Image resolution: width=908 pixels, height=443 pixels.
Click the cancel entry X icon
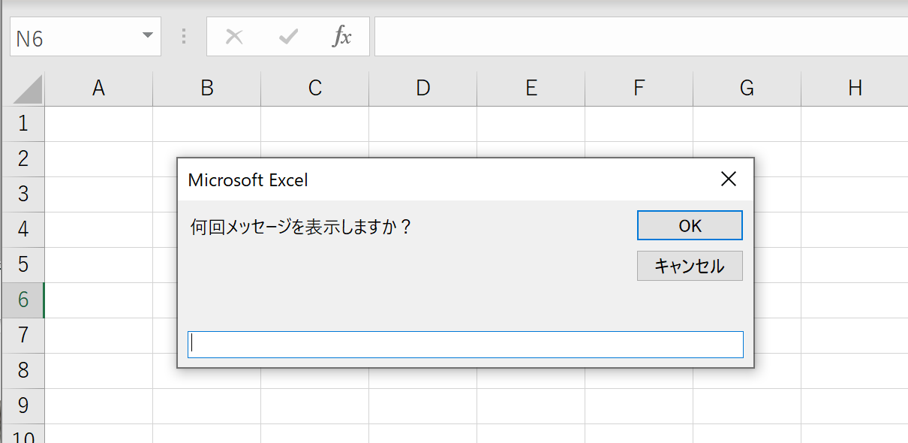click(234, 37)
